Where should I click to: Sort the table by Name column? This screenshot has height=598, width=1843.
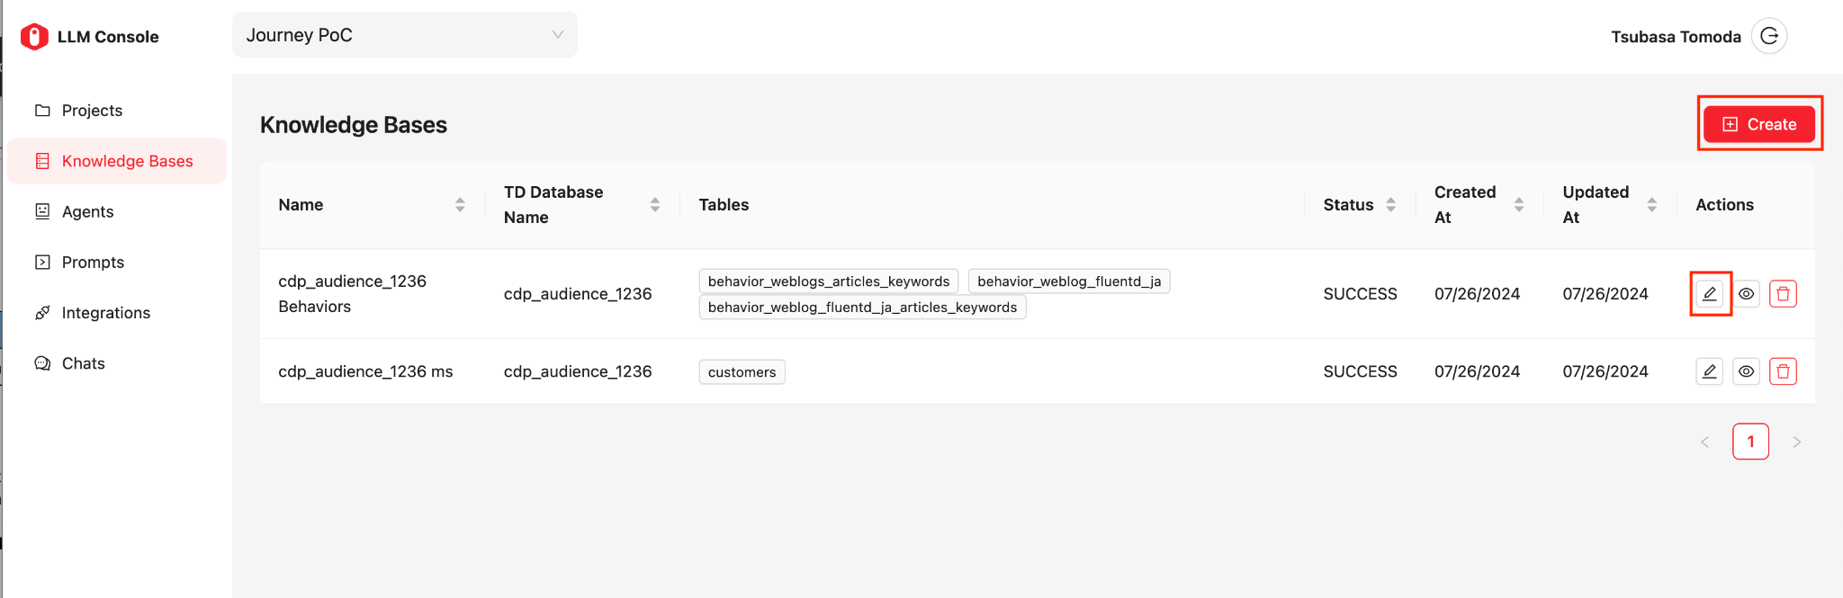click(x=460, y=205)
